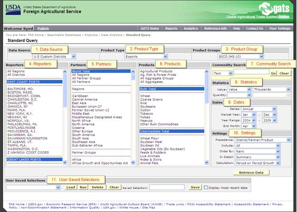
Task: Select Soybeans in Products list
Action: 148,106
